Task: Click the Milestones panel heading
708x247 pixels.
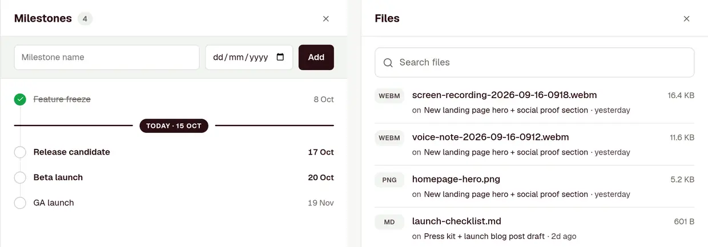Action: point(43,18)
